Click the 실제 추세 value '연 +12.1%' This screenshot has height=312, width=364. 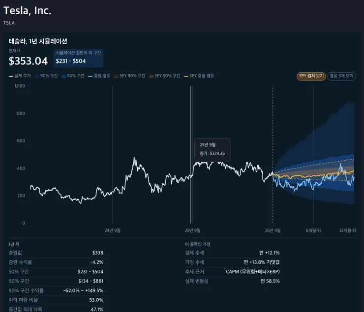click(269, 253)
